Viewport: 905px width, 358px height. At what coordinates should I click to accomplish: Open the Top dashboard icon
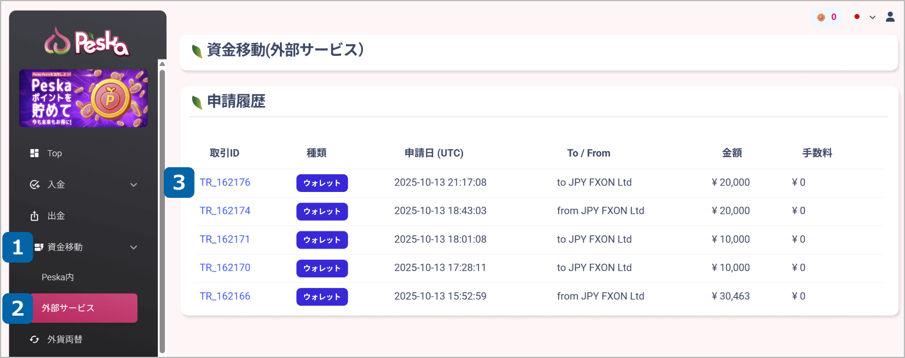pyautogui.click(x=34, y=153)
